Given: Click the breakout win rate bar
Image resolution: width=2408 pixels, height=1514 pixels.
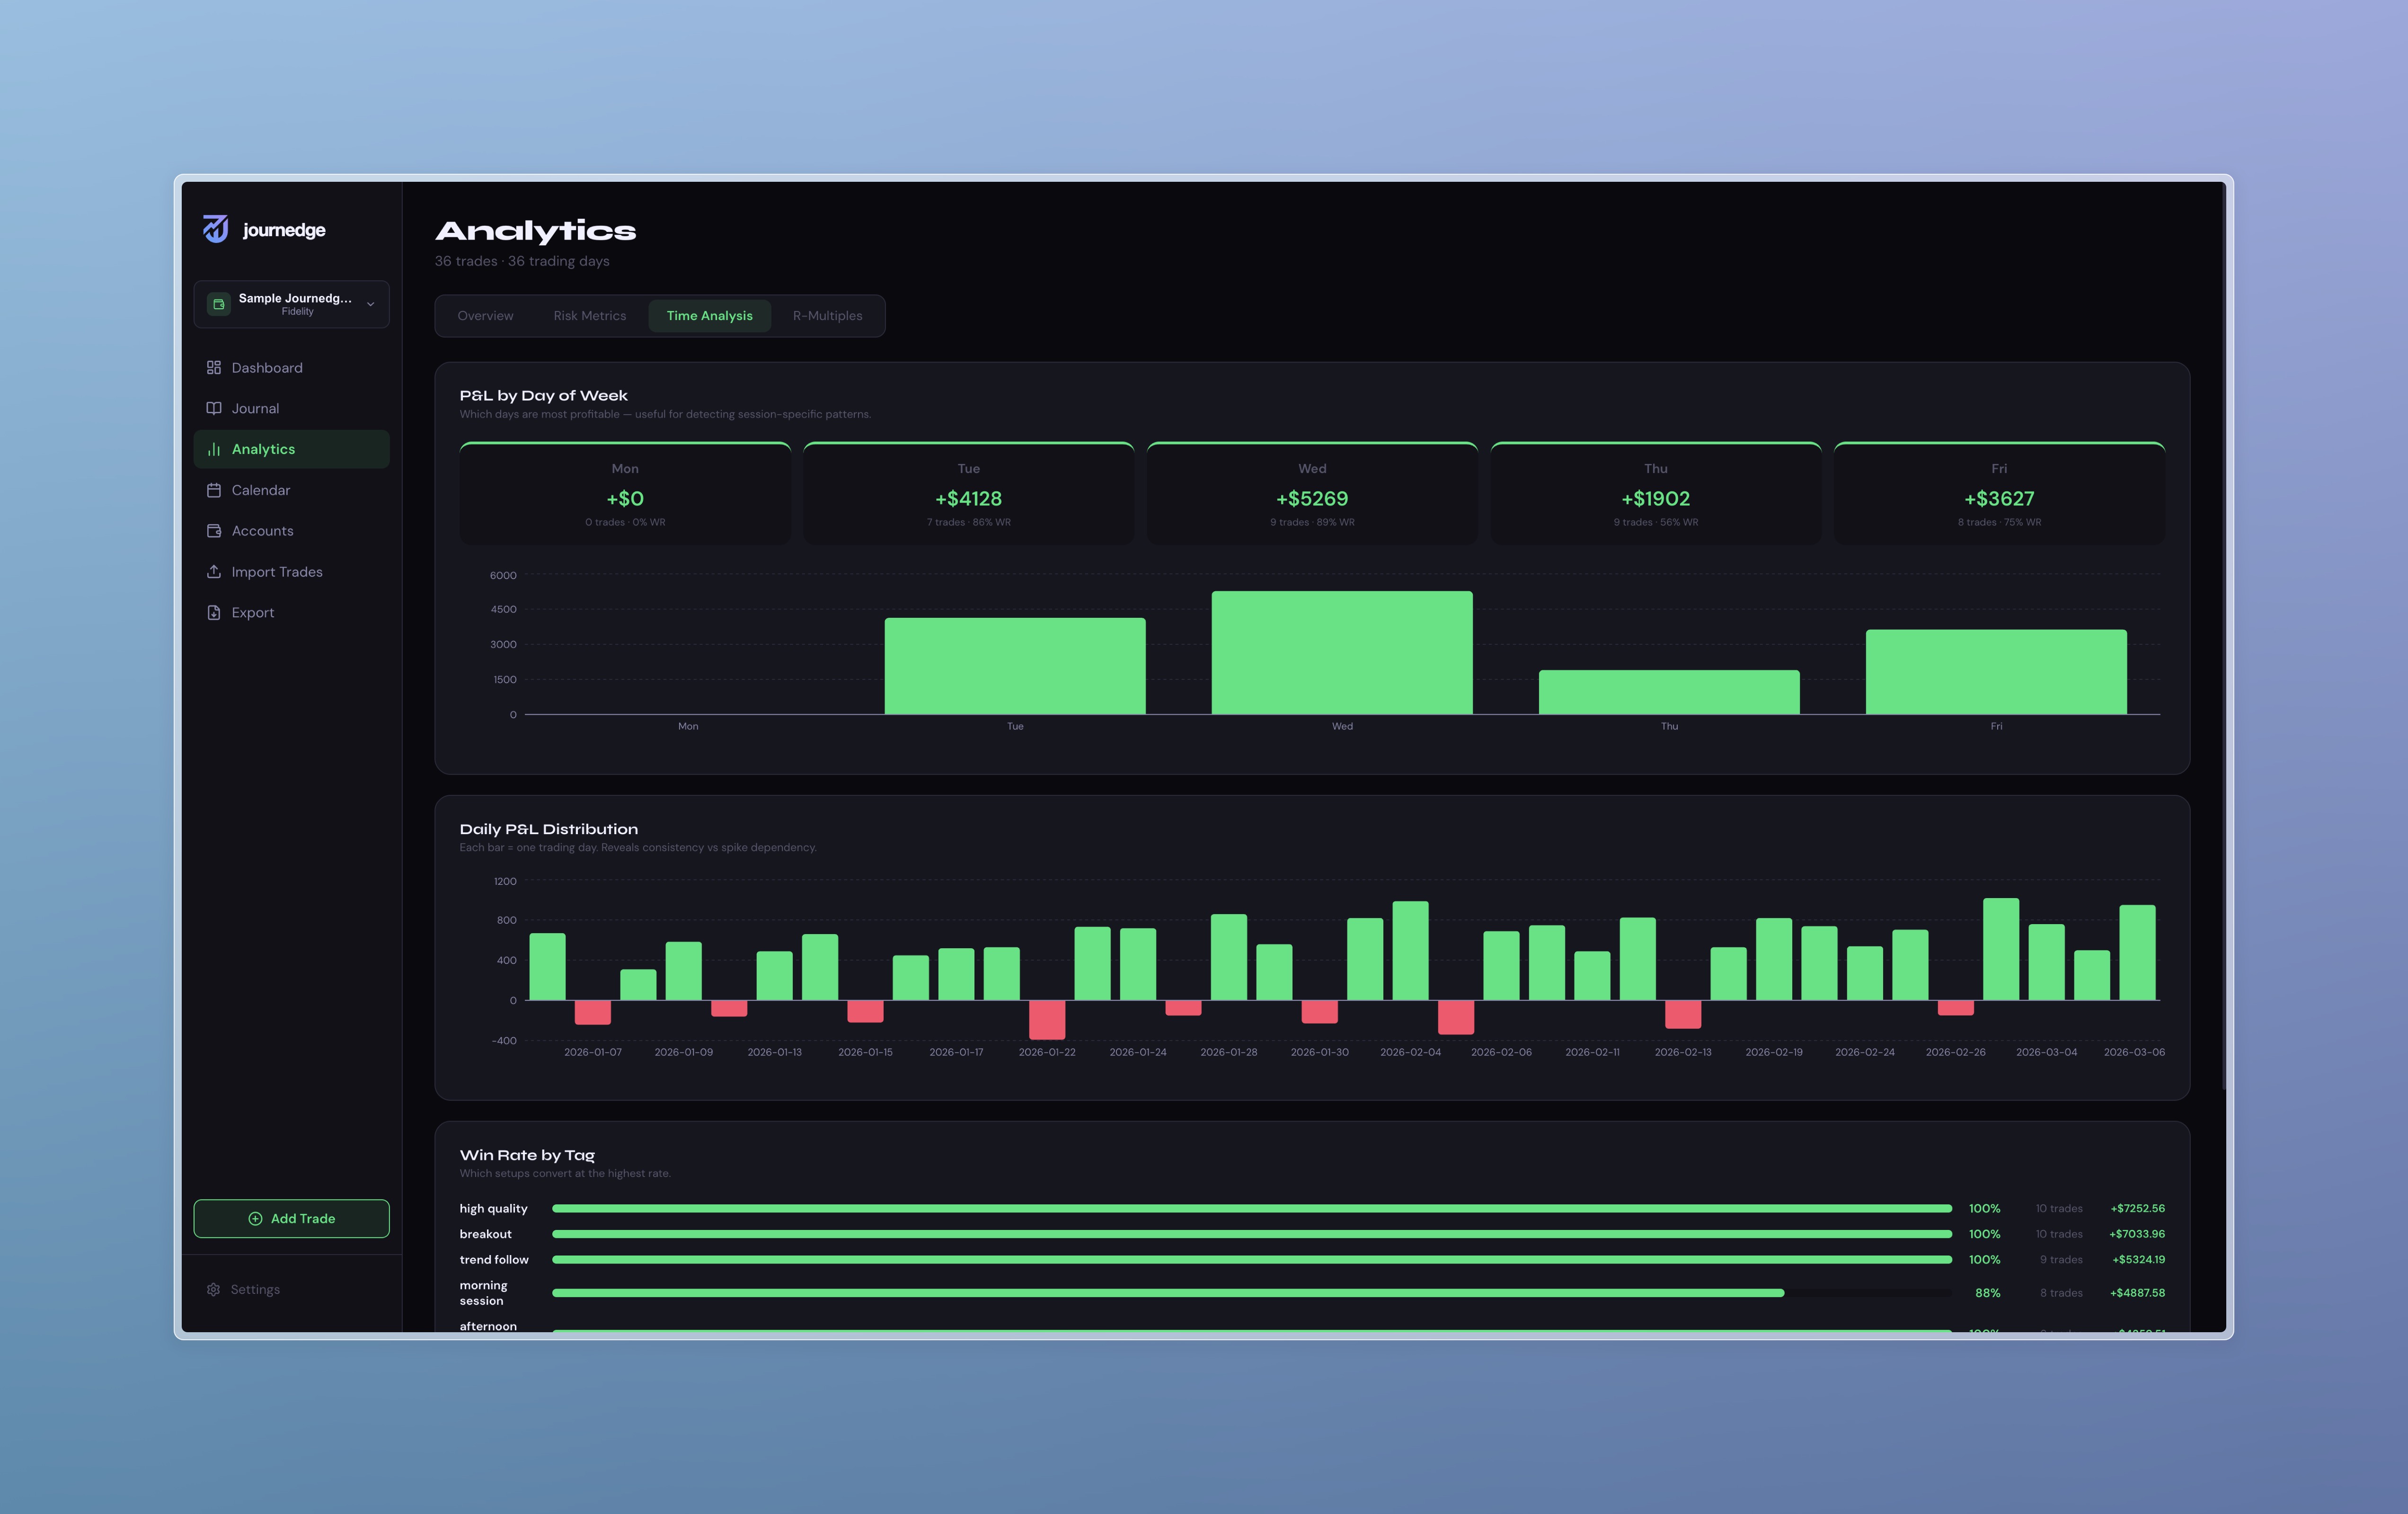Looking at the screenshot, I should (1252, 1234).
